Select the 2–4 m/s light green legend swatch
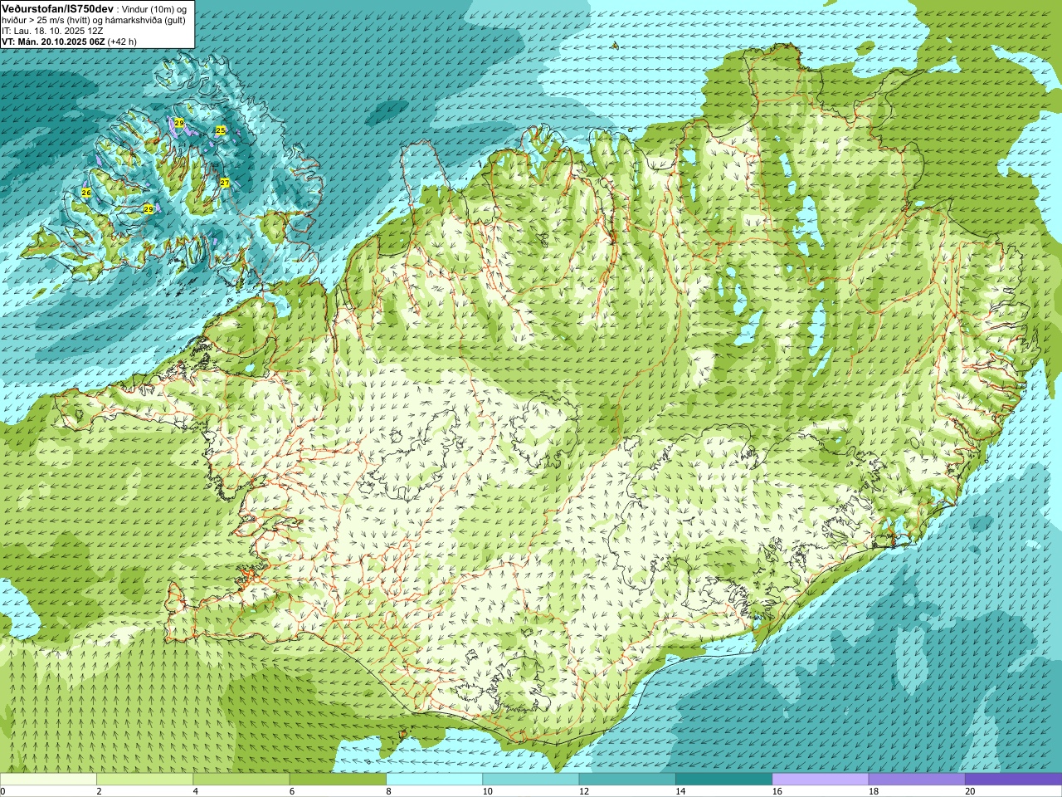Viewport: 1062px width, 797px height. click(x=144, y=780)
